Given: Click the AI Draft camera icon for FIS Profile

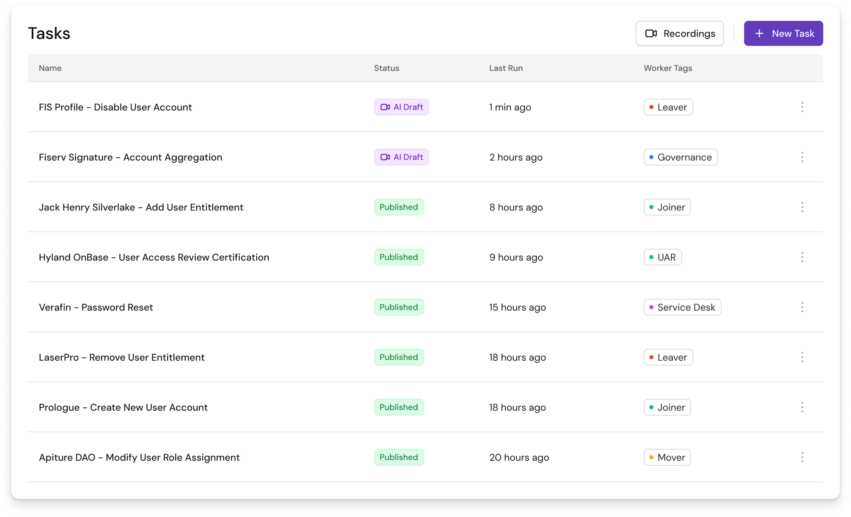Looking at the screenshot, I should coord(385,107).
